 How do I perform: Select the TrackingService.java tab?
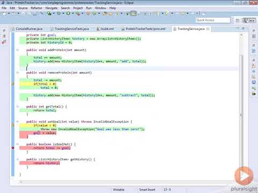pyautogui.click(x=191, y=29)
